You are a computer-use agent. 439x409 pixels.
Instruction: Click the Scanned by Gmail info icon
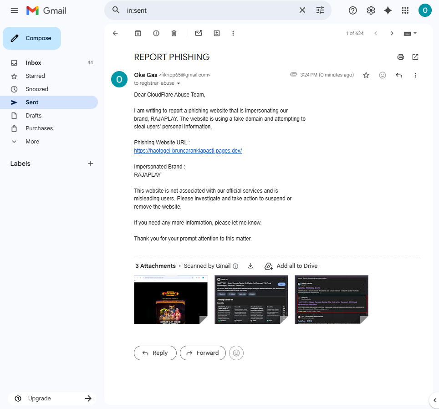pyautogui.click(x=235, y=266)
